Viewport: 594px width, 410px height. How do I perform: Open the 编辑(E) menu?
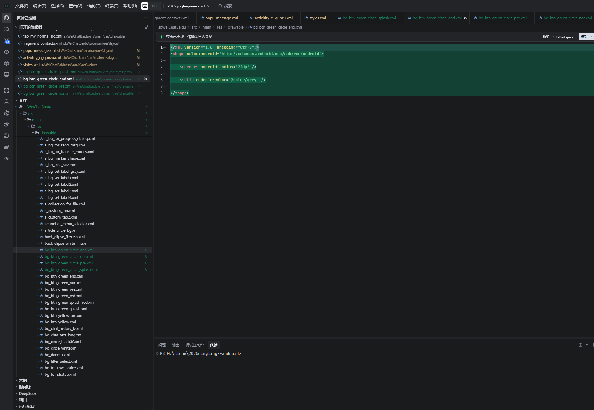(x=40, y=6)
